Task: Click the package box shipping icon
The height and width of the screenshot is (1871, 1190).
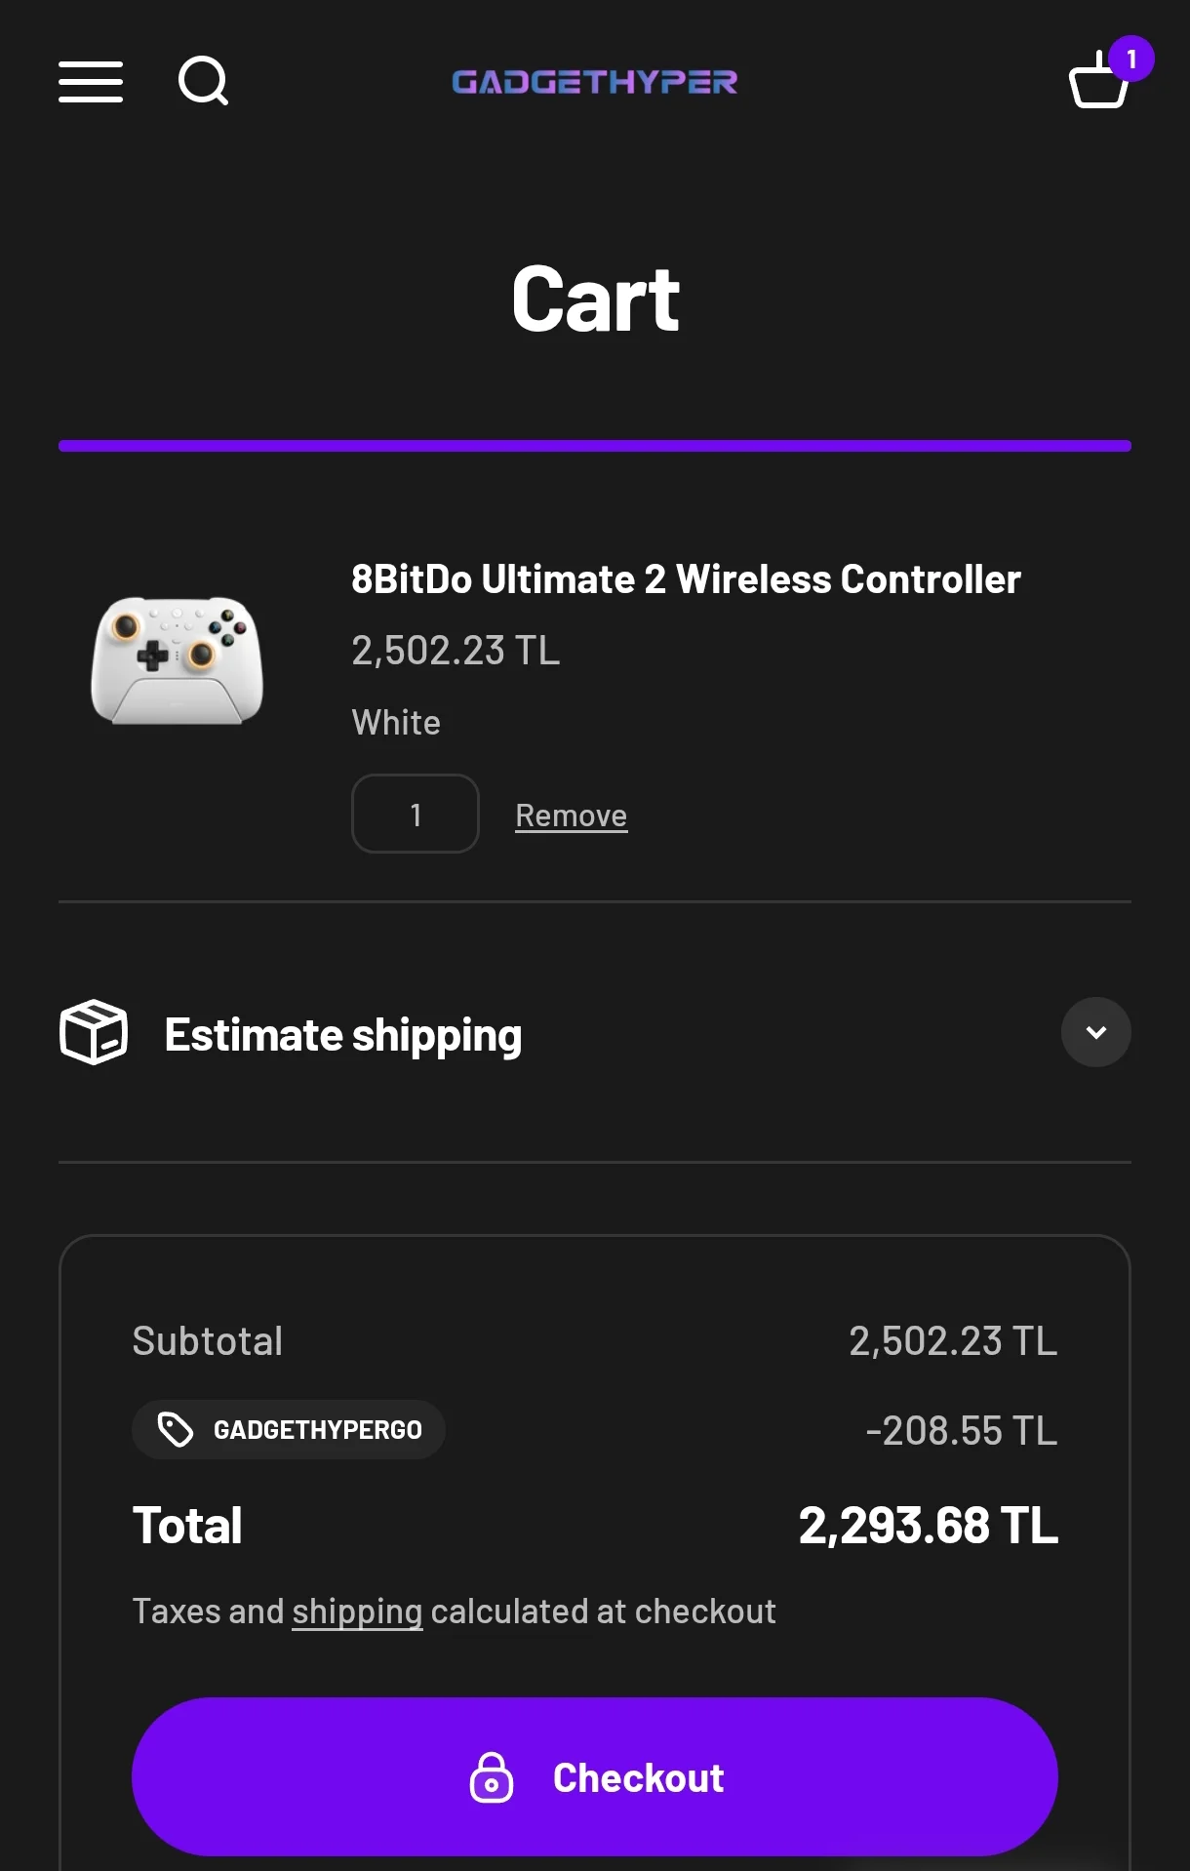Action: coord(94,1032)
